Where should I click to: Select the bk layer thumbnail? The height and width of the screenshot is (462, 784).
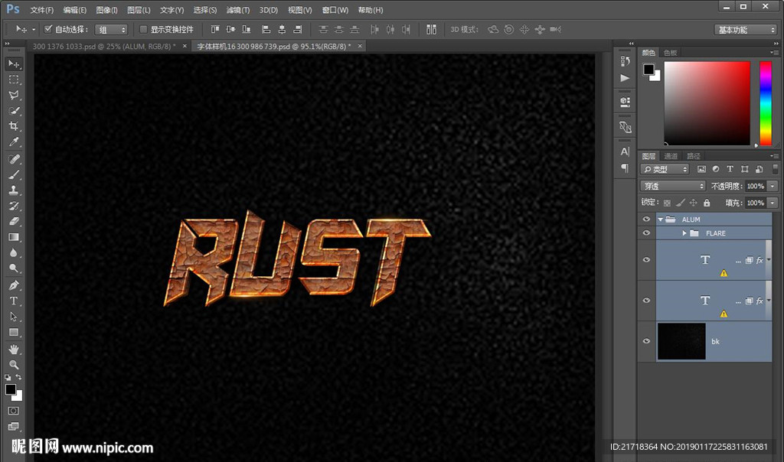[681, 341]
